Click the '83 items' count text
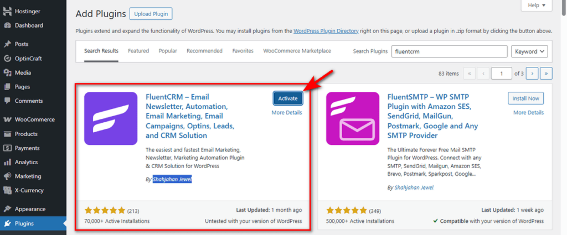The image size is (567, 235). (x=449, y=74)
